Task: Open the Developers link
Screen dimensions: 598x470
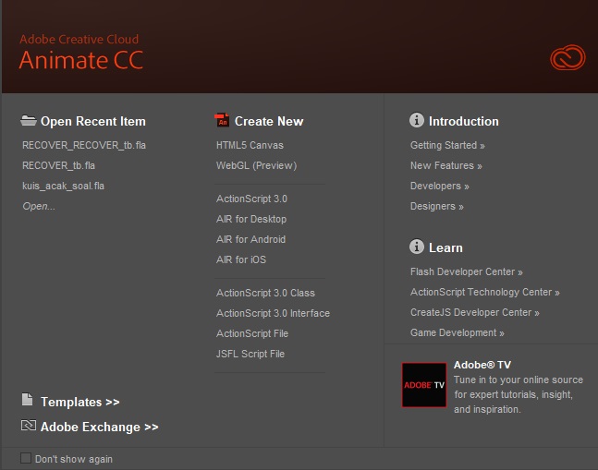Action: coord(440,186)
